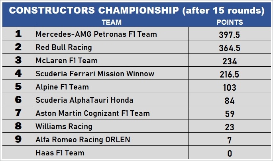Click the TEAM column header

click(x=112, y=22)
